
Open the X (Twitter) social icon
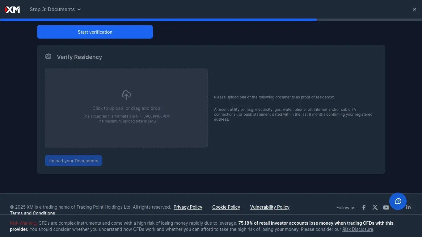(x=375, y=207)
